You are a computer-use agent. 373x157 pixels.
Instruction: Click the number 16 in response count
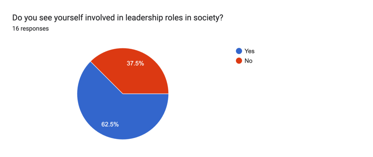15,29
